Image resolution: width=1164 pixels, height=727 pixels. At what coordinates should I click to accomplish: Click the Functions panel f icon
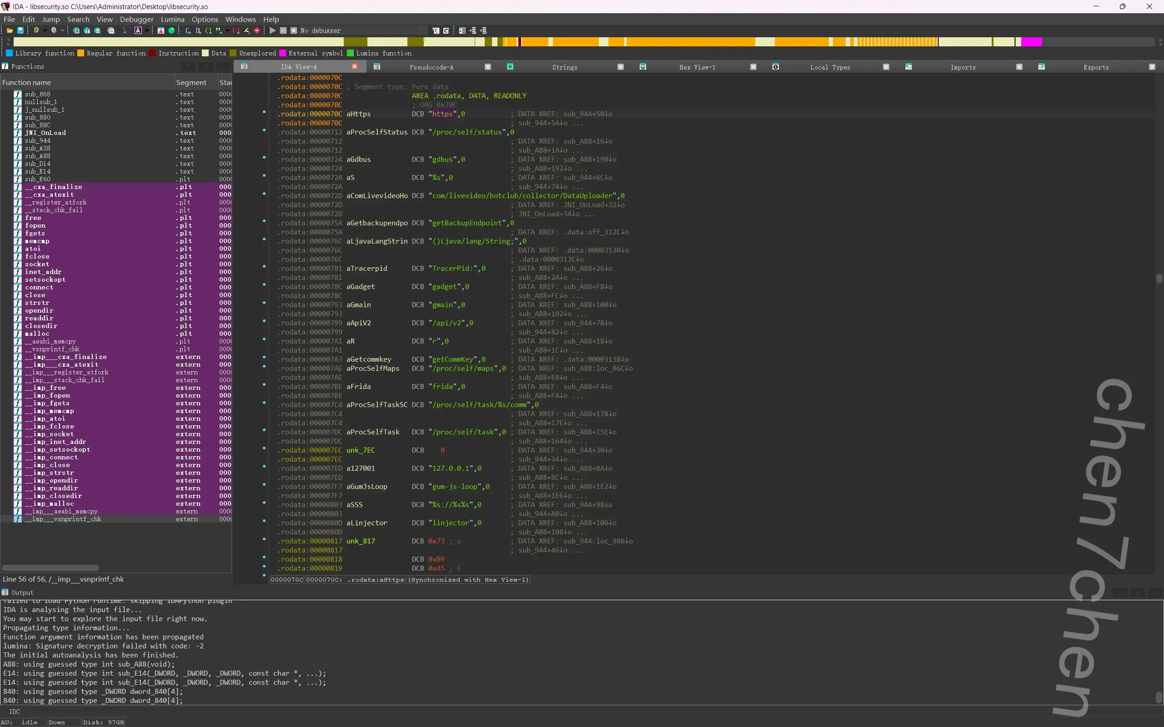pos(5,66)
